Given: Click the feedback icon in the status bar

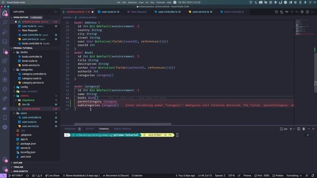Looking at the screenshot, I should (x=307, y=176).
